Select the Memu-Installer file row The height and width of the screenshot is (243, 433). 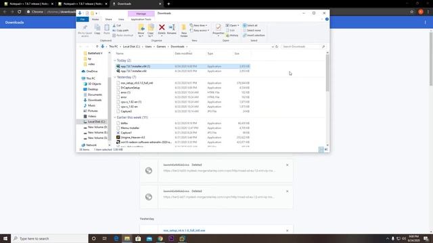click(183, 128)
